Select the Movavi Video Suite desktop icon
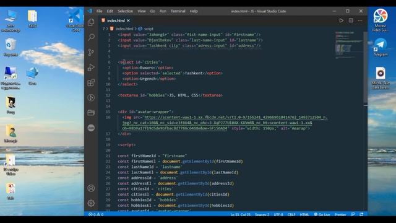The height and width of the screenshot is (223, 396). click(381, 20)
